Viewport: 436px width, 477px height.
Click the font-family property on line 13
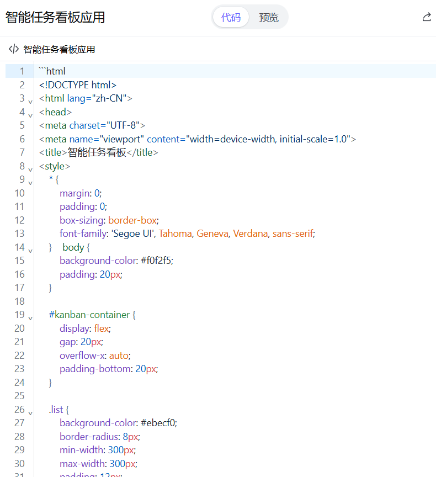point(83,234)
